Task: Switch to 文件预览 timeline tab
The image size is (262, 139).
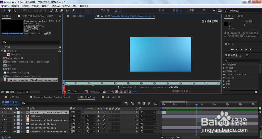Action: pos(14,97)
